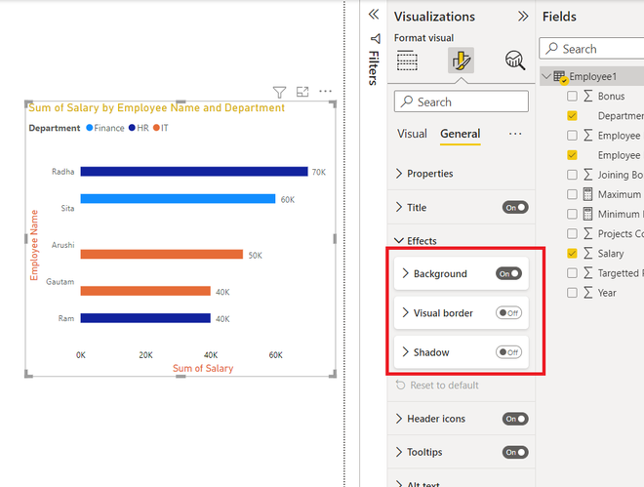Switch to the Visual tab

pos(412,134)
